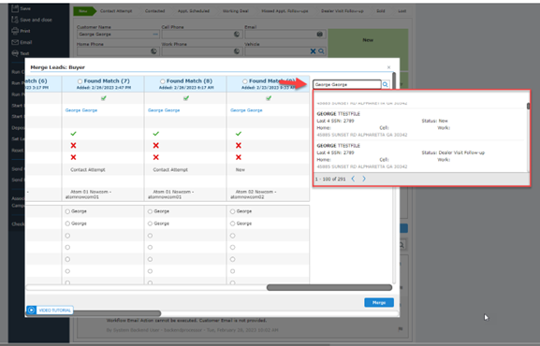Viewport: 540px width, 346px height.
Task: Click Atom 02 Nowcom text in Match 9
Action: click(254, 195)
